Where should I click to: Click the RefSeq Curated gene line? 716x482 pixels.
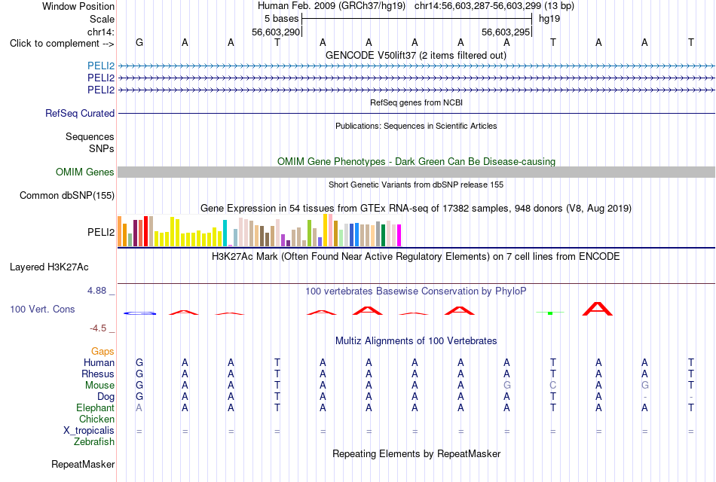click(x=416, y=113)
